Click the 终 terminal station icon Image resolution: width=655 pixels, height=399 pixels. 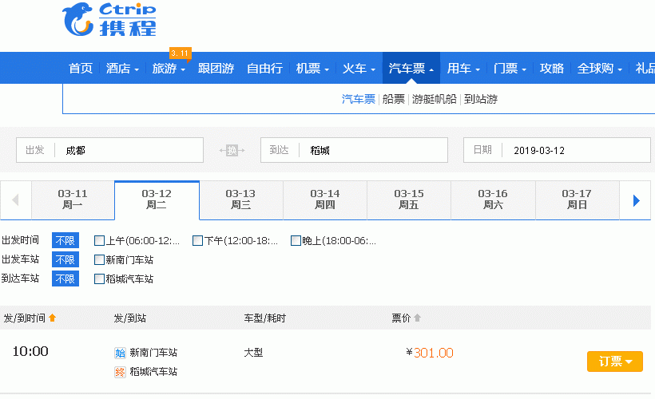(121, 372)
